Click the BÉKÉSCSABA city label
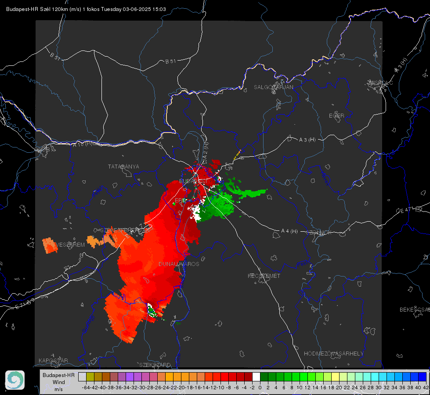 coord(415,310)
